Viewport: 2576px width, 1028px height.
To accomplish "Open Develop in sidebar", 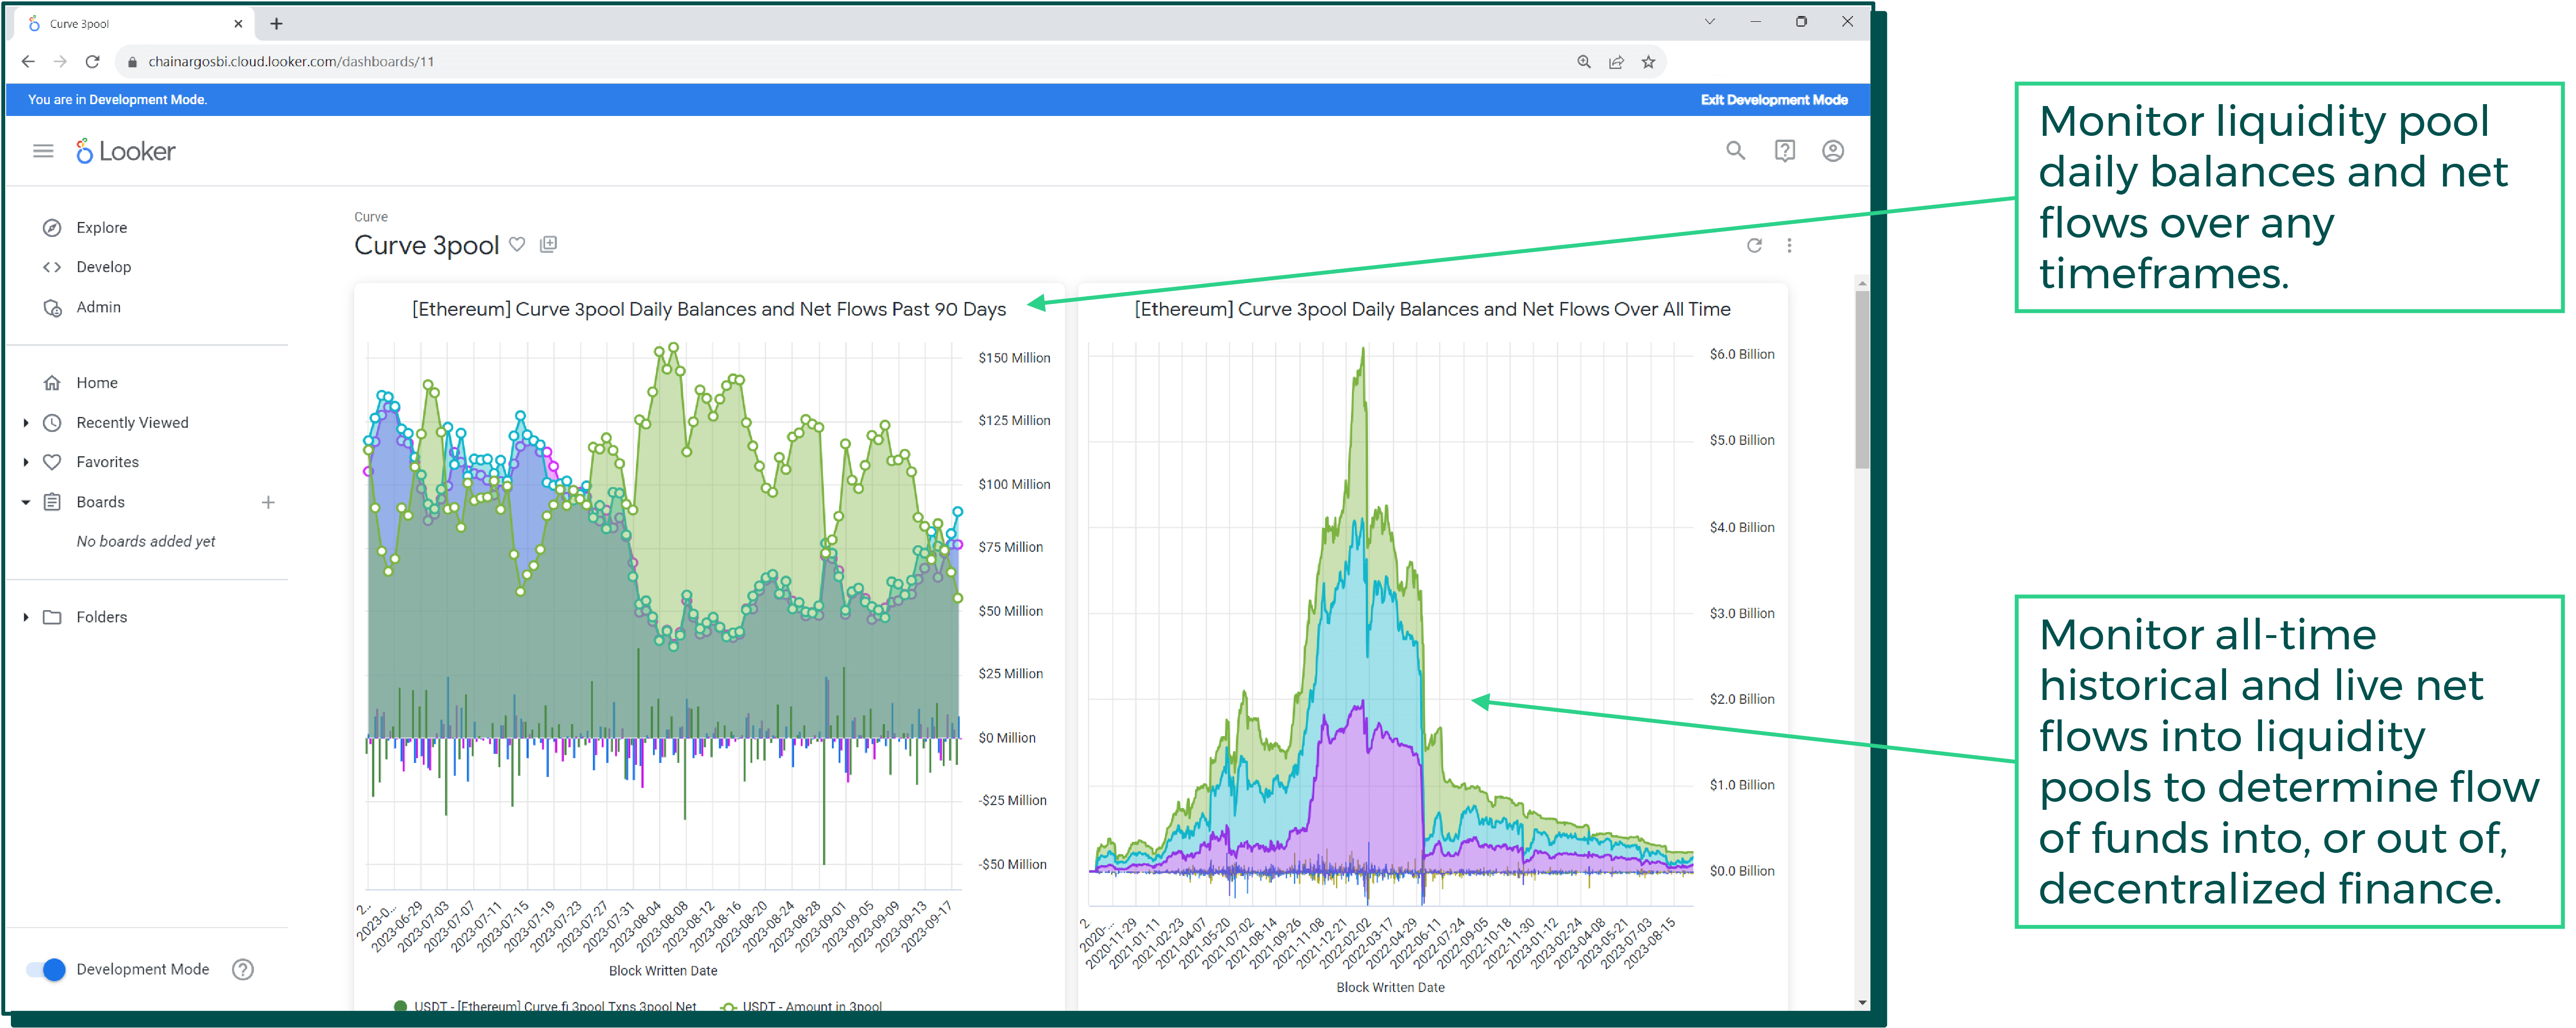I will [x=103, y=267].
